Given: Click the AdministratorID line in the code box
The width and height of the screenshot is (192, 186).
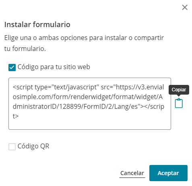Looking at the screenshot, I should [x=89, y=107].
